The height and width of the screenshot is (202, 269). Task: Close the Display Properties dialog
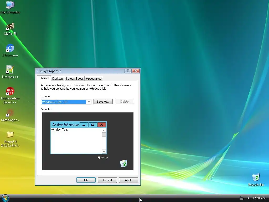click(136, 71)
